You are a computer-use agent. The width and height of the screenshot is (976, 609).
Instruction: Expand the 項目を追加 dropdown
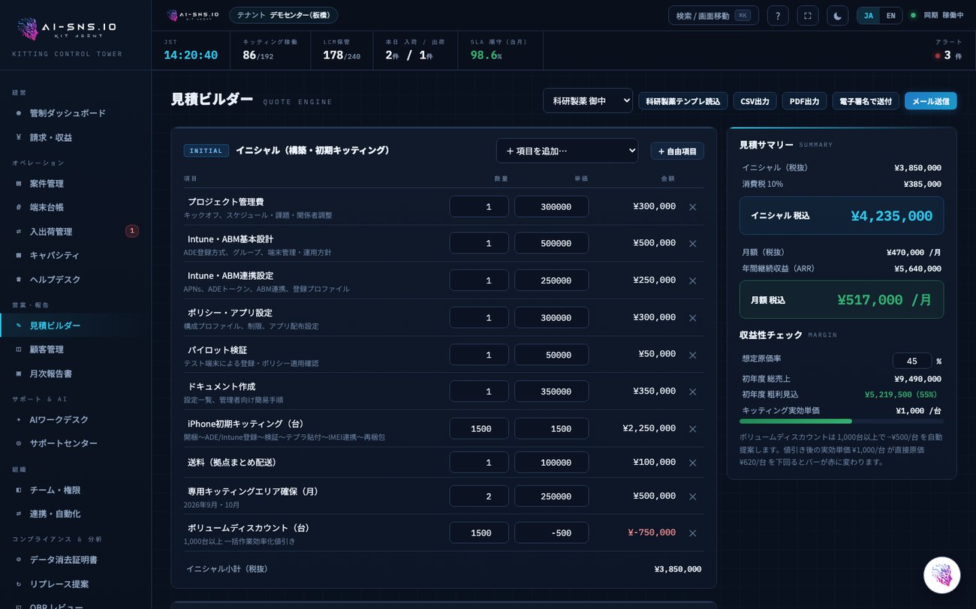[567, 151]
